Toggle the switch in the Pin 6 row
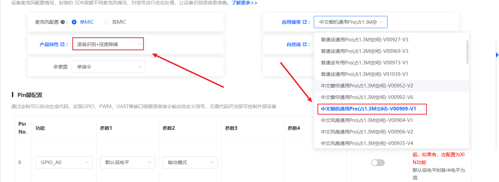The image size is (499, 182). tap(378, 163)
